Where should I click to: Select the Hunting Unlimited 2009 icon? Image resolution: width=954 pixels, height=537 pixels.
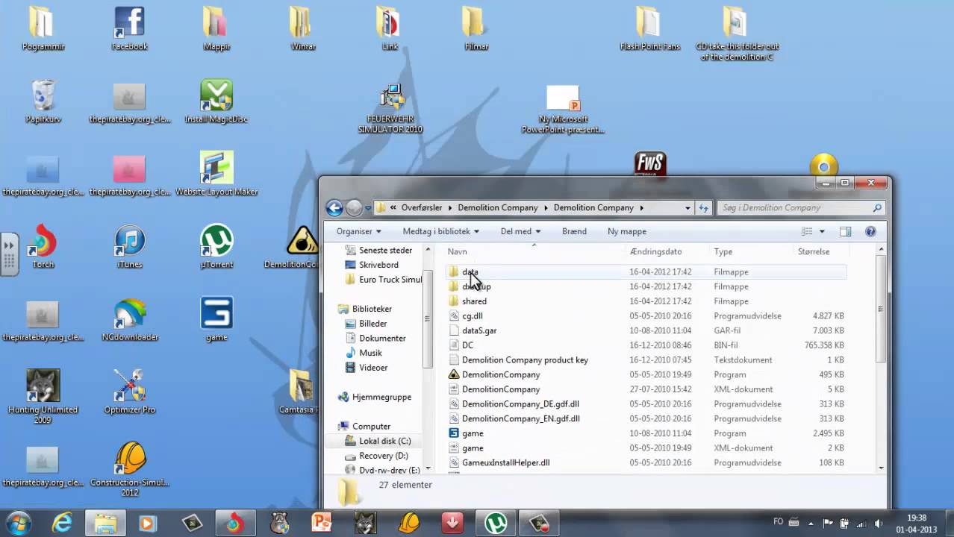tap(43, 397)
